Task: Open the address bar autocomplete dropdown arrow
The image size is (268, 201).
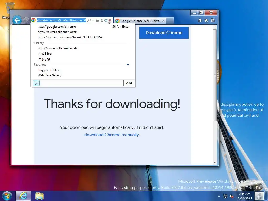Action: tap(93, 20)
